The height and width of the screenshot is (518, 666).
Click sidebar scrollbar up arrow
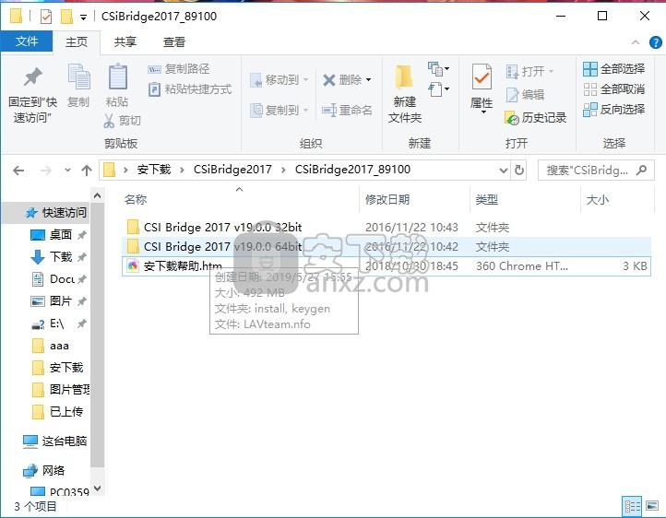[x=97, y=195]
